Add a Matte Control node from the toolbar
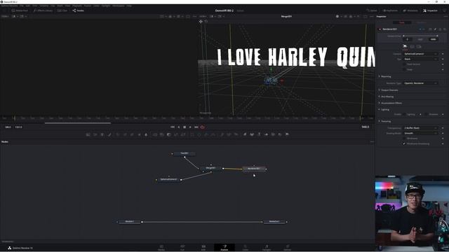Viewport: 449px width, 252px height. click(x=169, y=134)
